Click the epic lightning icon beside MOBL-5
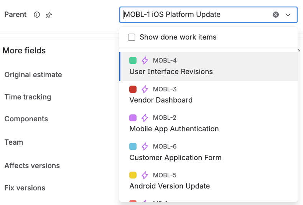Screen dimensions: 303x205 coord(145,175)
